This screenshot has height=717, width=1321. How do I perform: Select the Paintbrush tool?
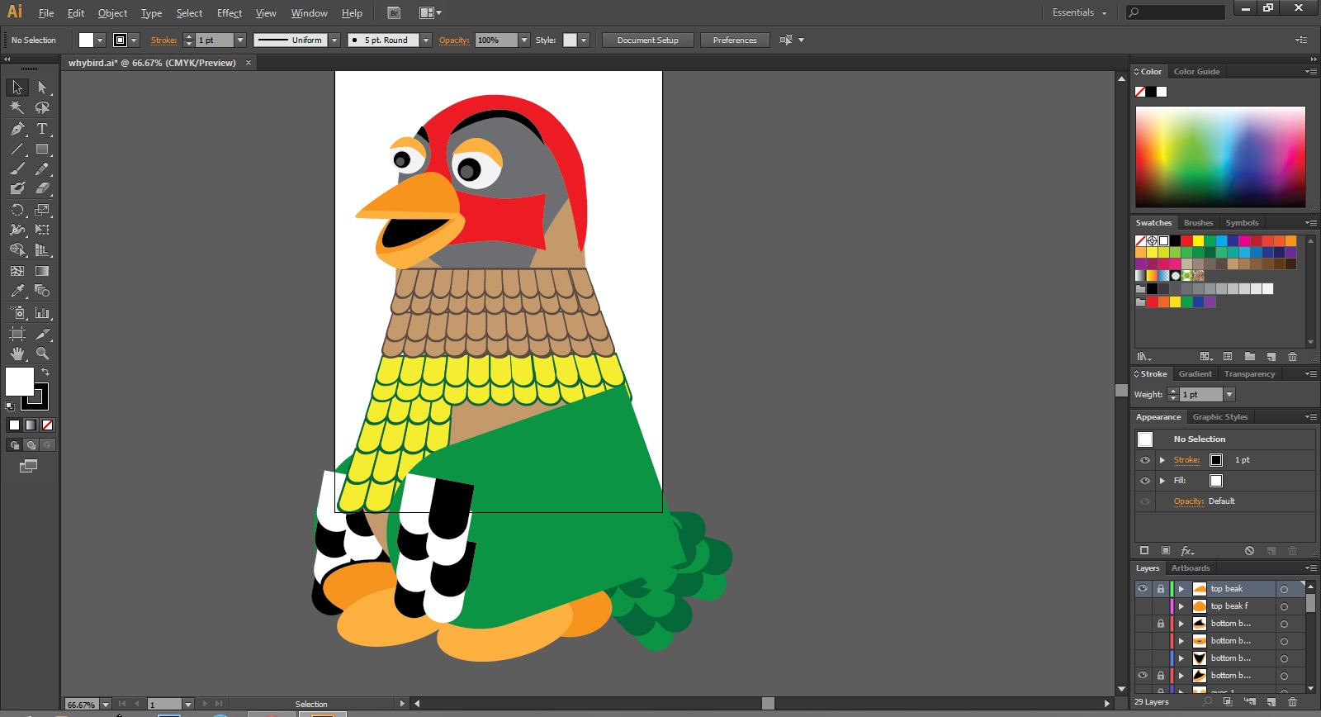pos(17,169)
